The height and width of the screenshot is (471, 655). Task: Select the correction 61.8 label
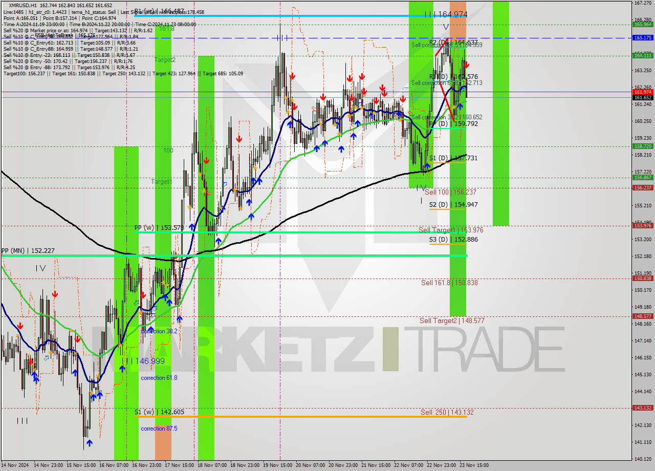[159, 378]
